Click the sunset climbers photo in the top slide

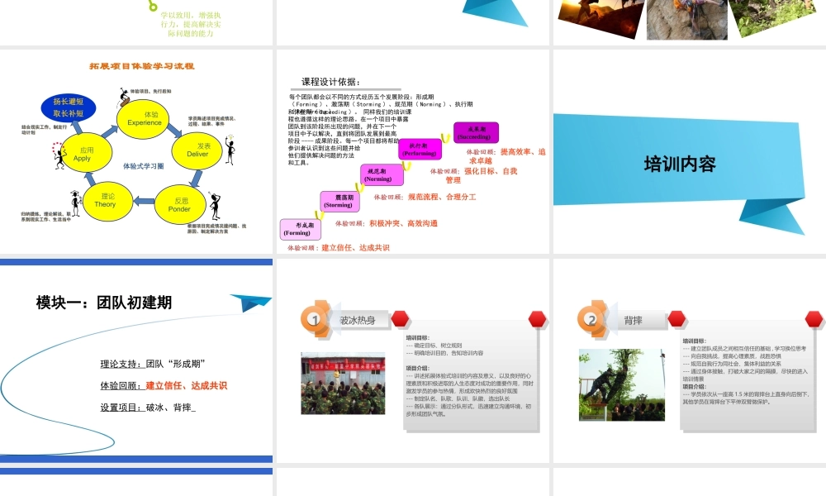(x=601, y=17)
